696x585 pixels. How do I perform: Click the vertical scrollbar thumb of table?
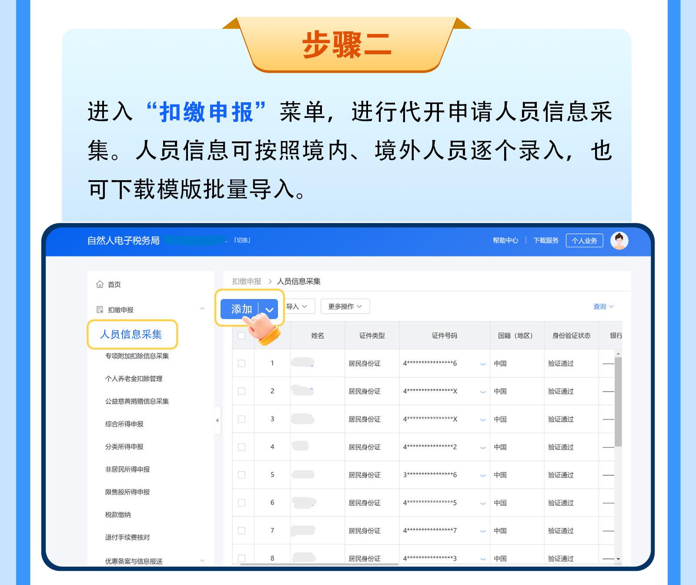point(618,400)
